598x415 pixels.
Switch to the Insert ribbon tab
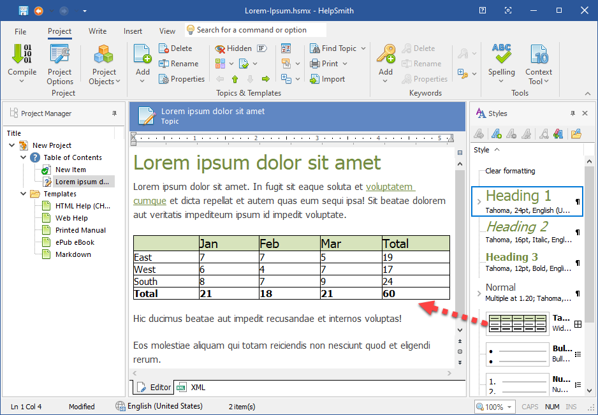point(133,32)
